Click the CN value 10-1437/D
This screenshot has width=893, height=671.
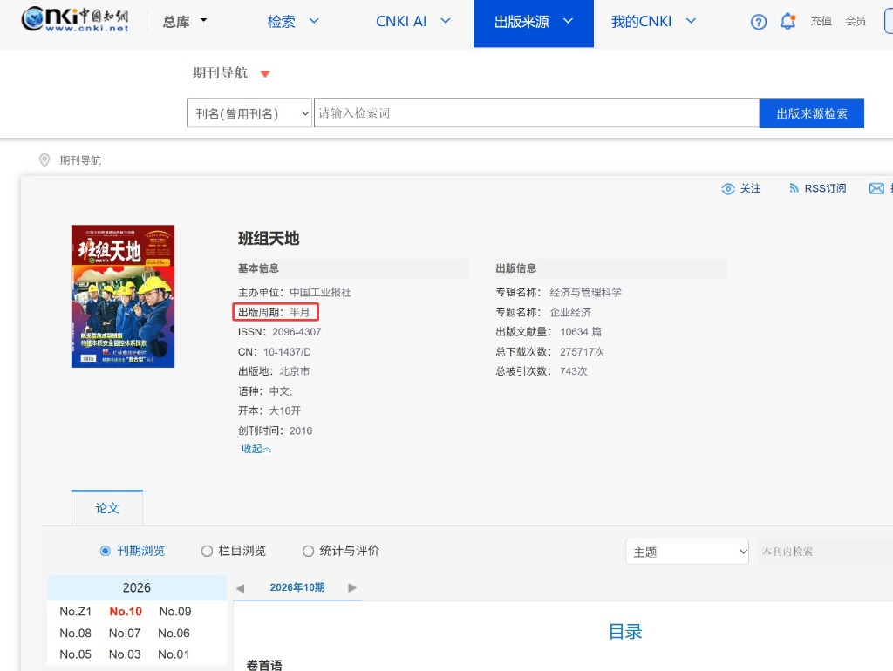(287, 352)
